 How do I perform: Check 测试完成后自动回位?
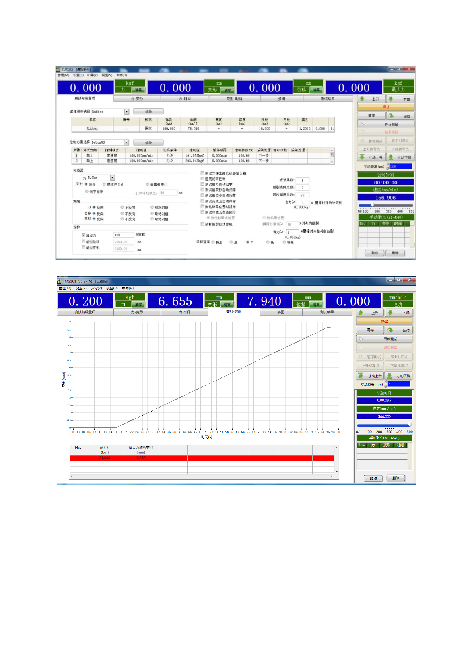click(202, 212)
